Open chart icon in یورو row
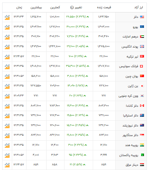This screenshot has width=149, height=170. click(7, 27)
